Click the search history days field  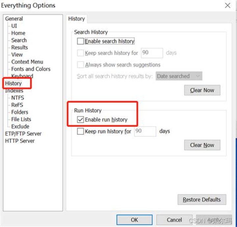tap(152, 53)
